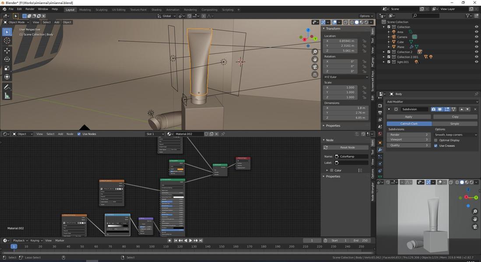Open the Render menu
This screenshot has width=481, height=262.
(x=30, y=9)
